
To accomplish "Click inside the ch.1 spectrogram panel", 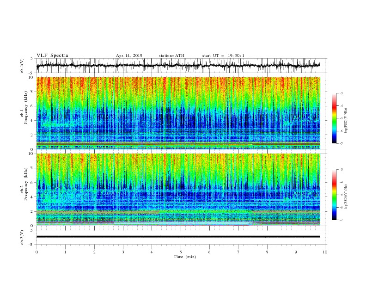I will [x=178, y=113].
